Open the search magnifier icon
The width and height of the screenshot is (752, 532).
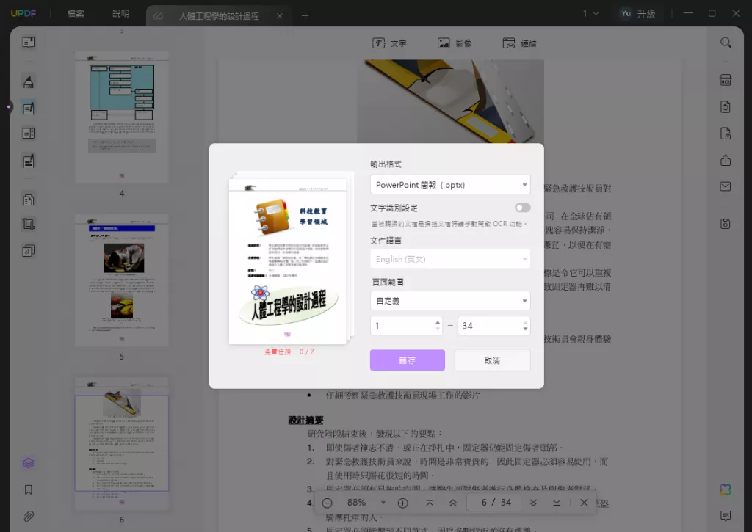pos(726,43)
